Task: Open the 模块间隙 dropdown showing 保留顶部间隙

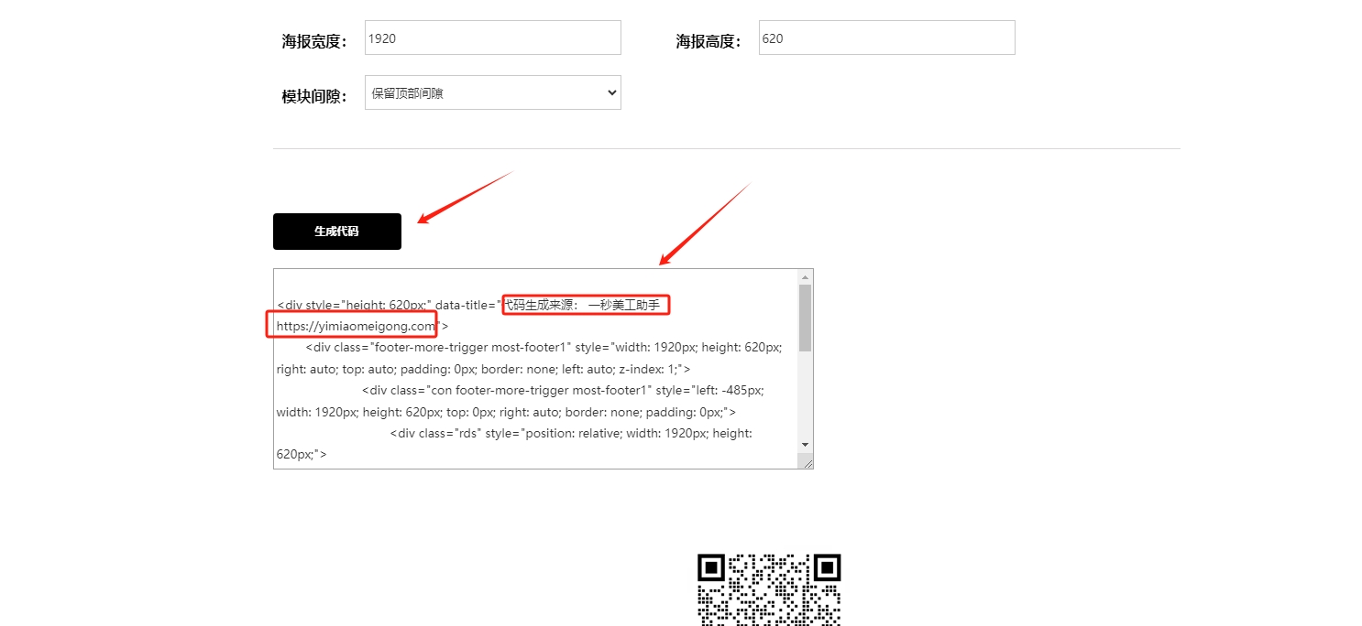Action: [492, 92]
